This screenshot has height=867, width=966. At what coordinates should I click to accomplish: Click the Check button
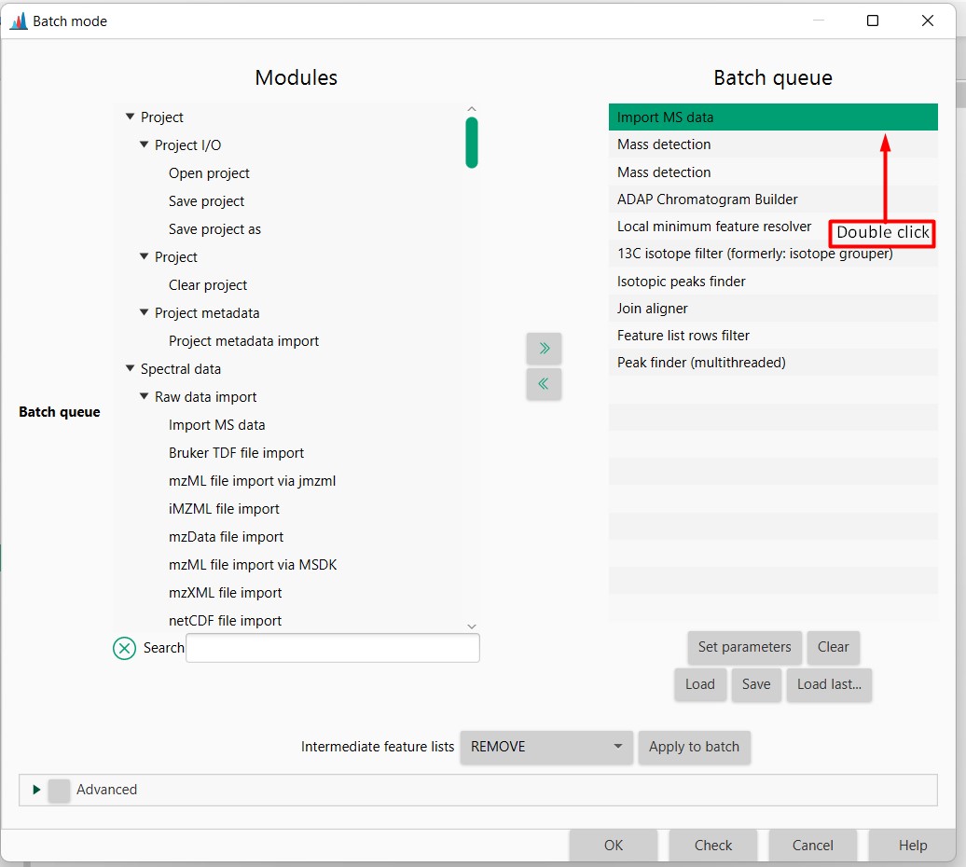[712, 845]
